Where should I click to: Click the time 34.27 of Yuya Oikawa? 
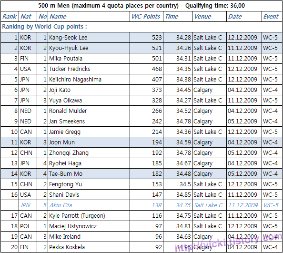(x=183, y=101)
